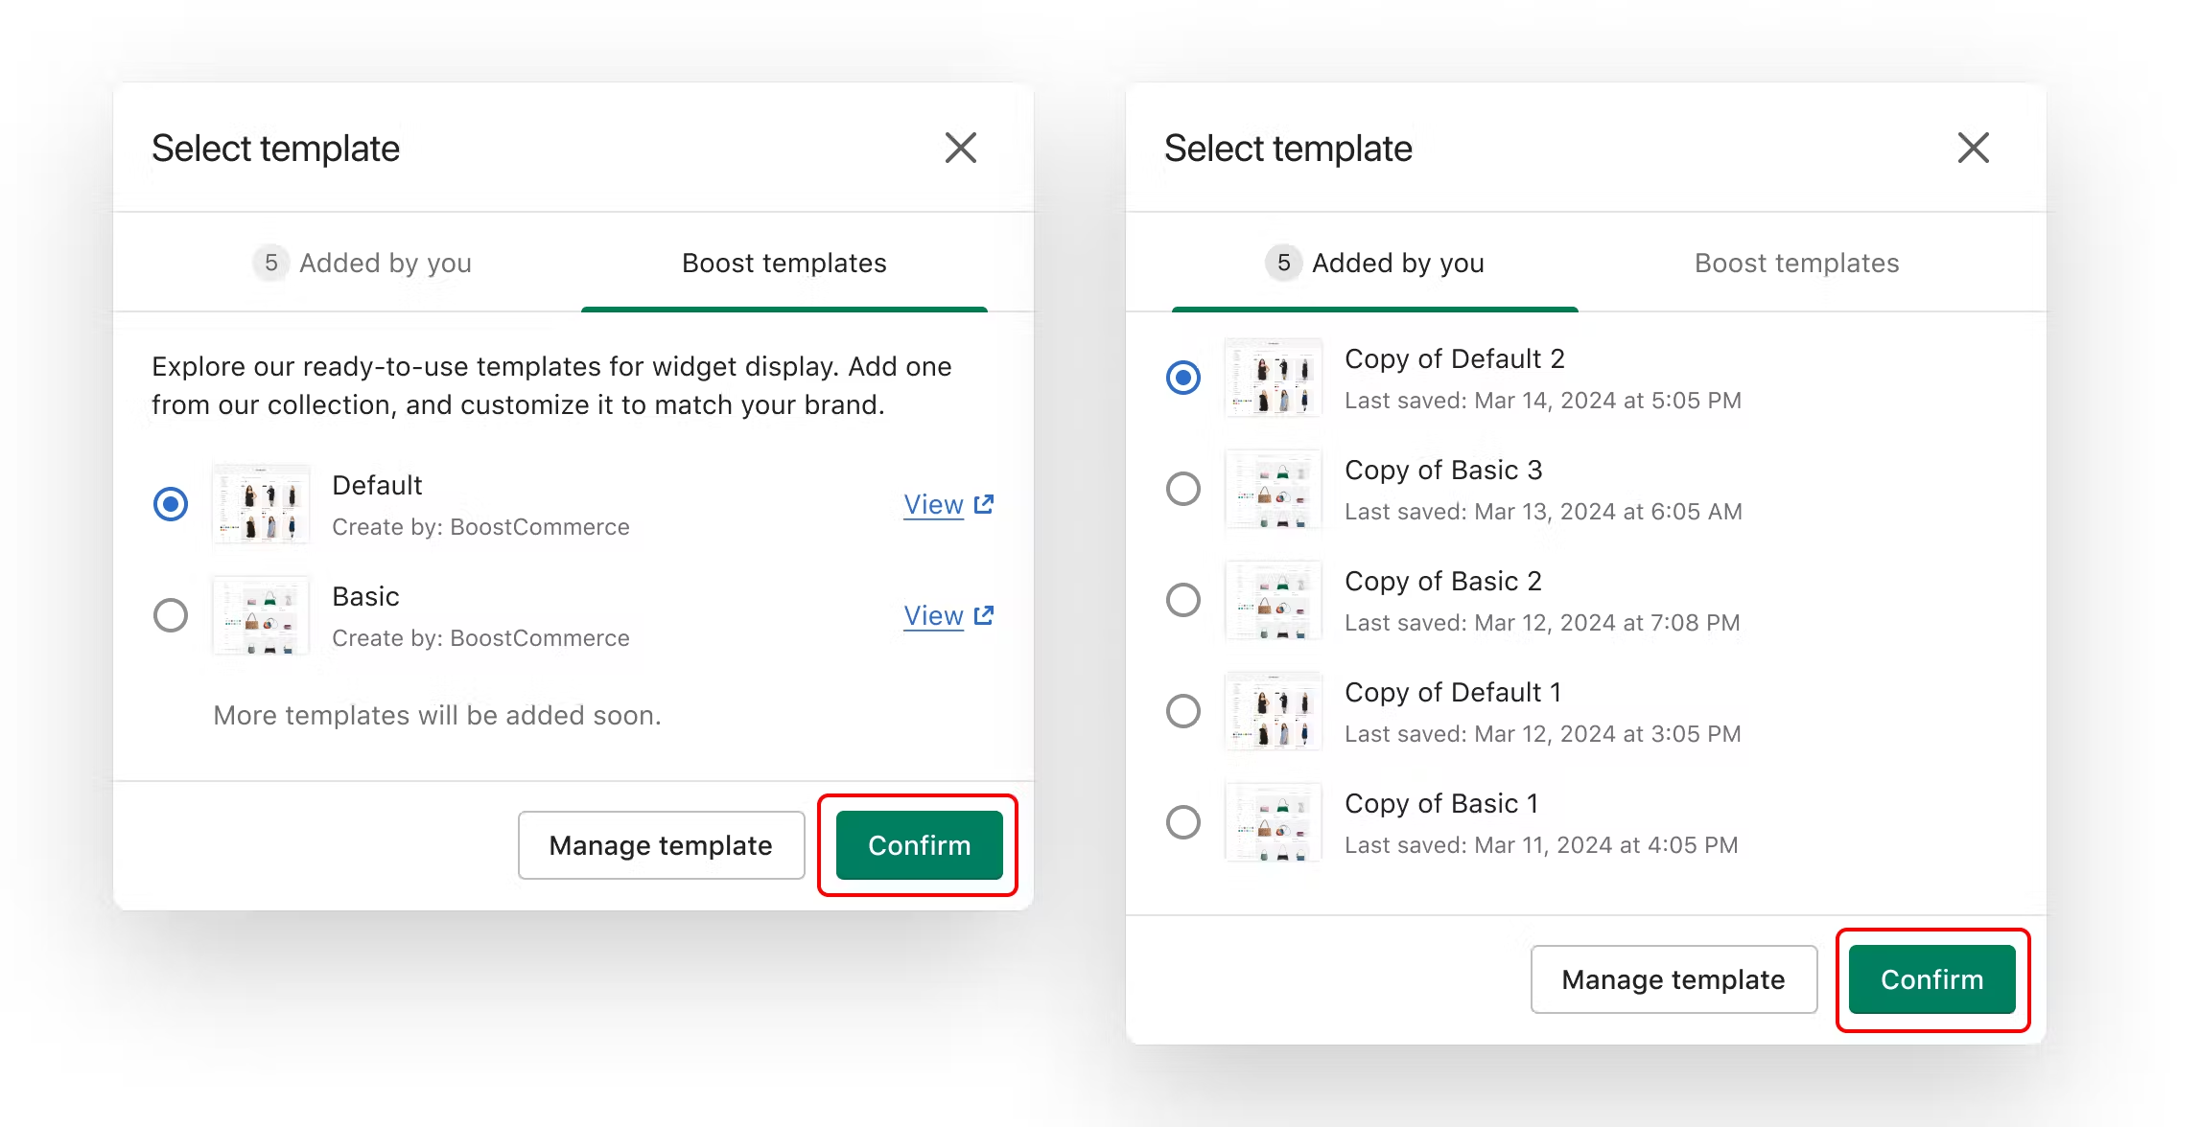Open the View link for Default template
Screen dimensions: 2200x1127
933,504
